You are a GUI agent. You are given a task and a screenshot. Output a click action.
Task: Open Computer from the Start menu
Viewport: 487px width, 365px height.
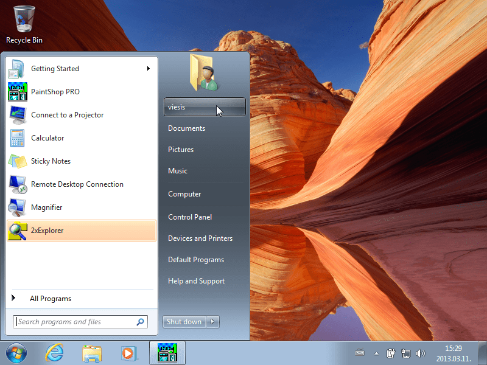click(x=184, y=194)
